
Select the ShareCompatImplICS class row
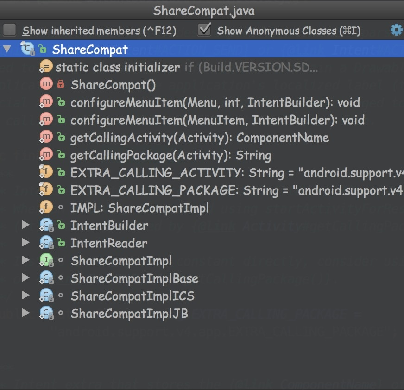(202, 296)
